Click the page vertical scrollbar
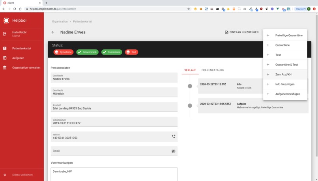Screen dimensions: 318x181 coord(316,85)
